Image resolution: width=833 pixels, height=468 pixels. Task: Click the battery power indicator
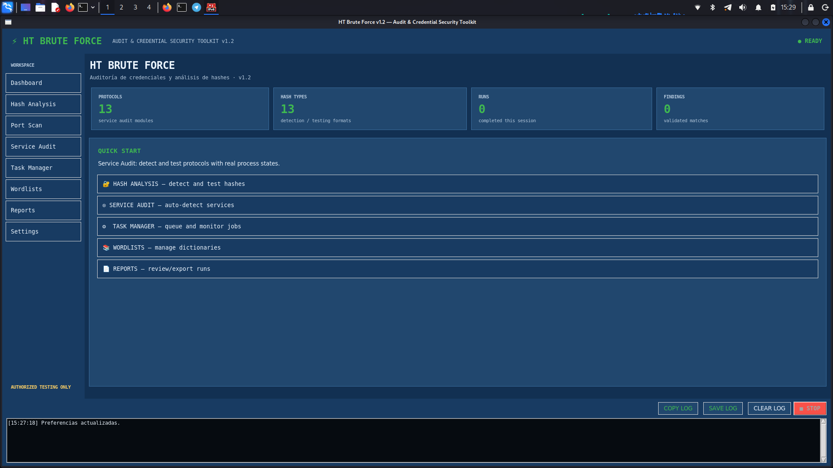(x=773, y=7)
